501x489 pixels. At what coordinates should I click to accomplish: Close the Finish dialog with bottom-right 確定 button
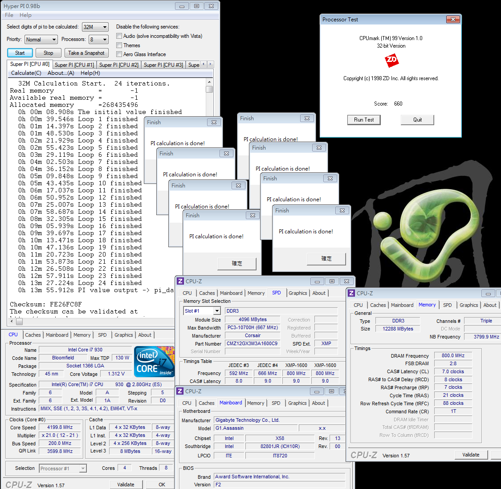[342, 210]
